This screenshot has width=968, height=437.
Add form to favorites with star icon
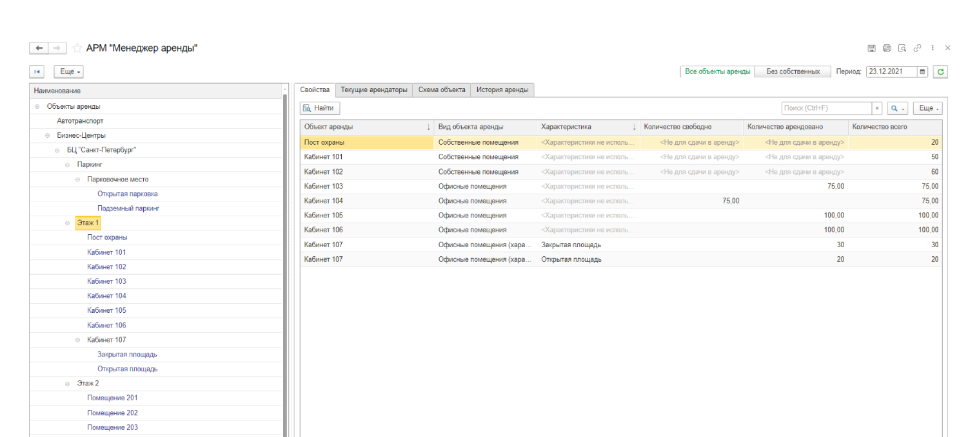pyautogui.click(x=77, y=48)
